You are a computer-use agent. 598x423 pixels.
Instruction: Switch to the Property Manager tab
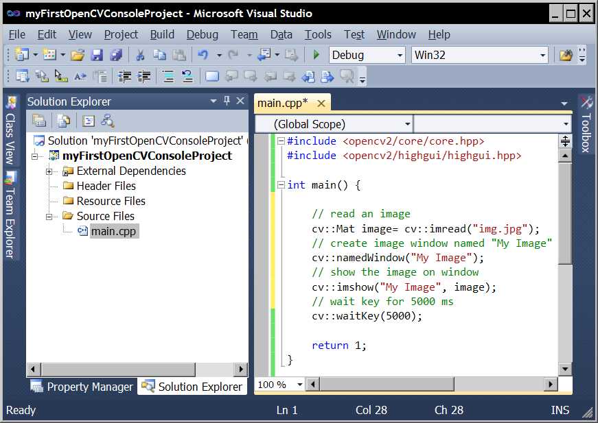point(82,387)
